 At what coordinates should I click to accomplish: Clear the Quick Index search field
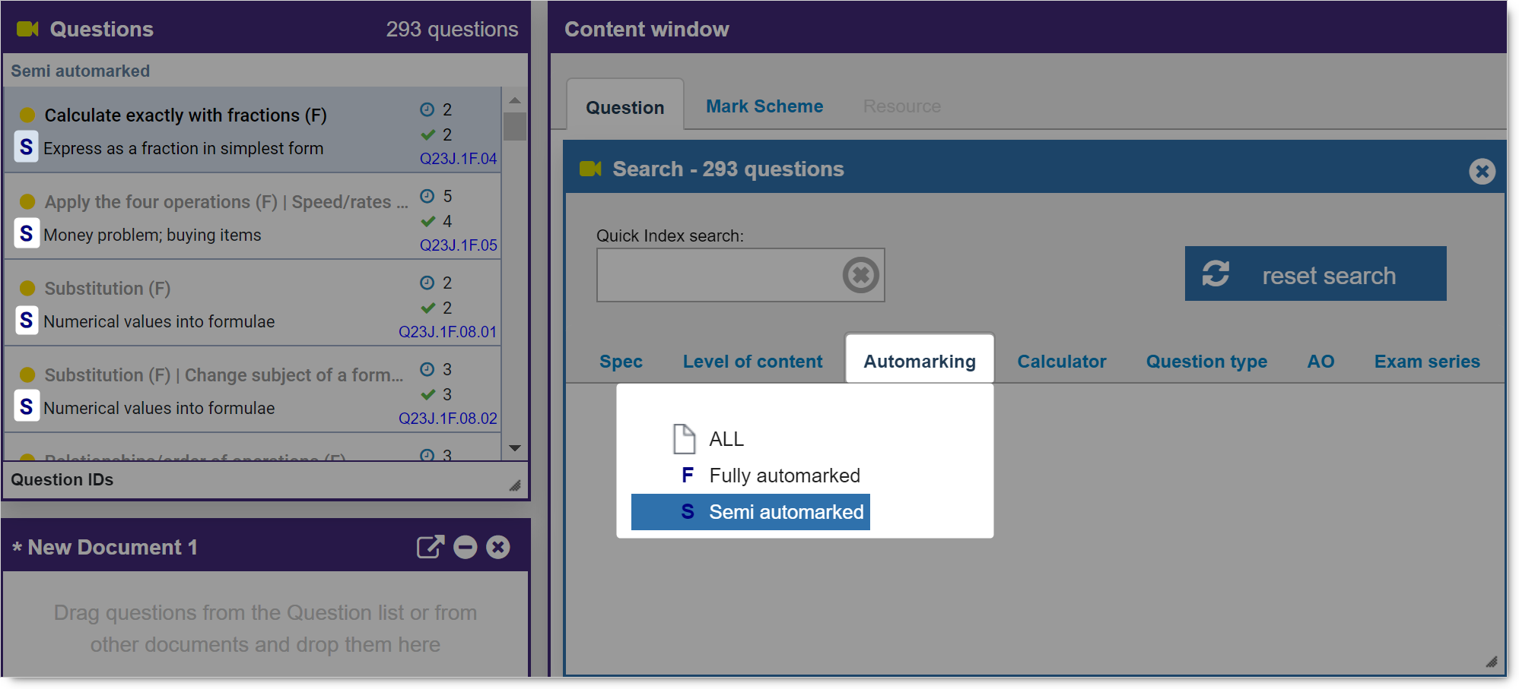point(860,275)
